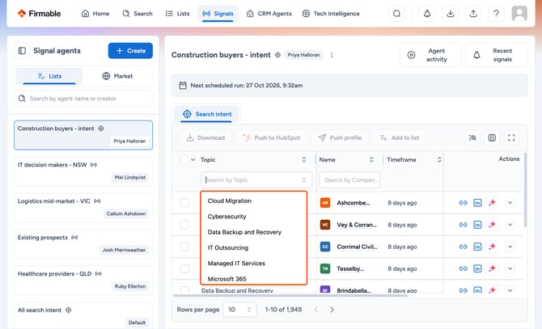Open Tech Intelligence in navigation
Viewport: 542px width, 329px height.
[331, 14]
